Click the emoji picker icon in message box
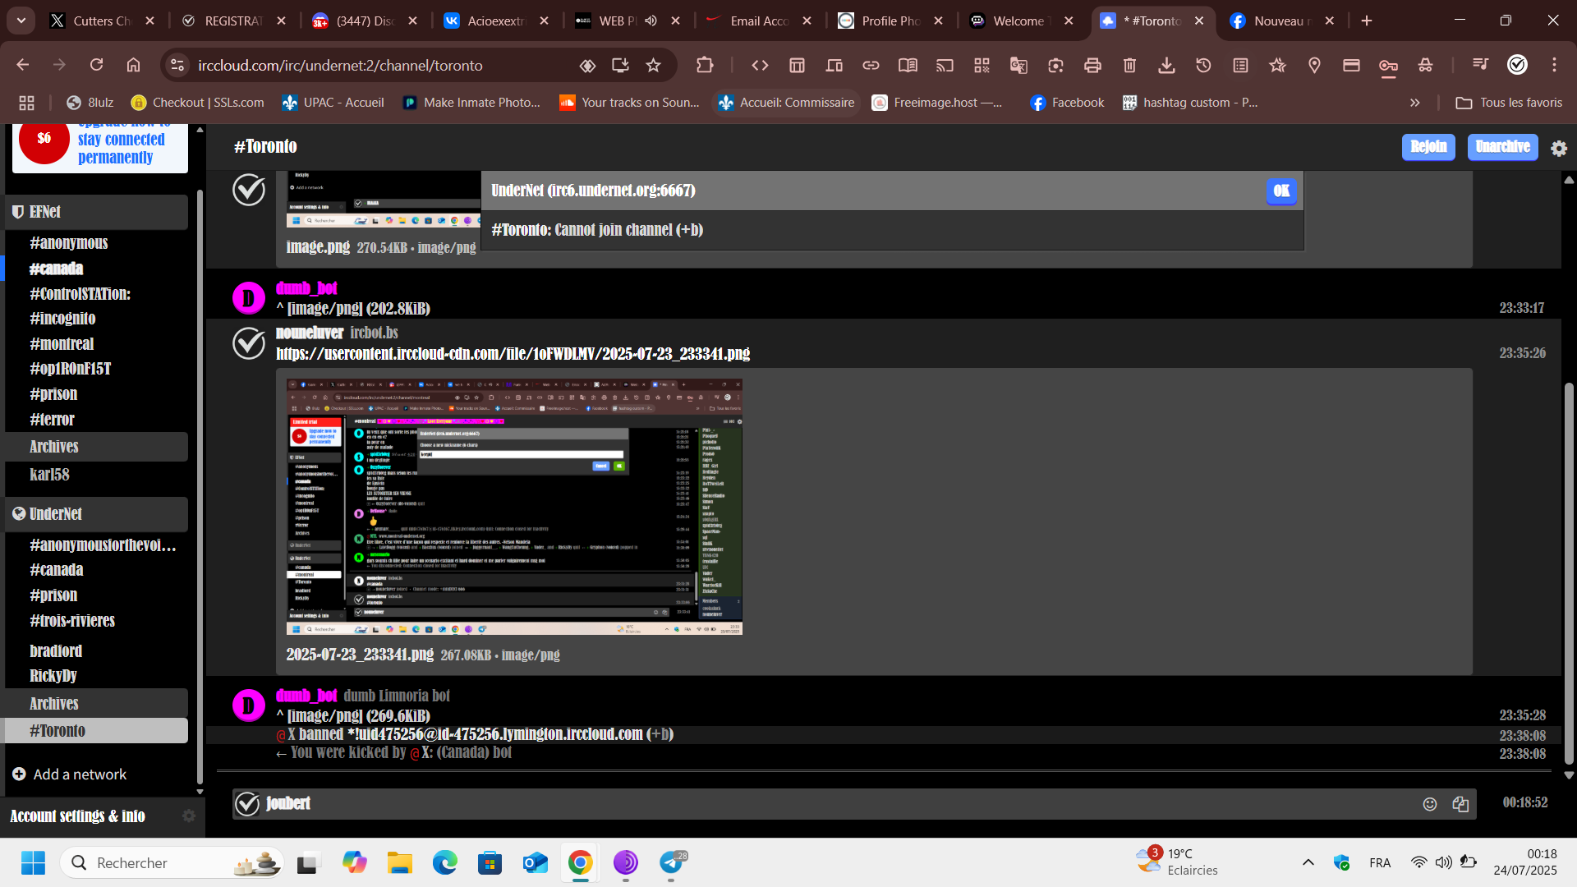 point(1430,804)
